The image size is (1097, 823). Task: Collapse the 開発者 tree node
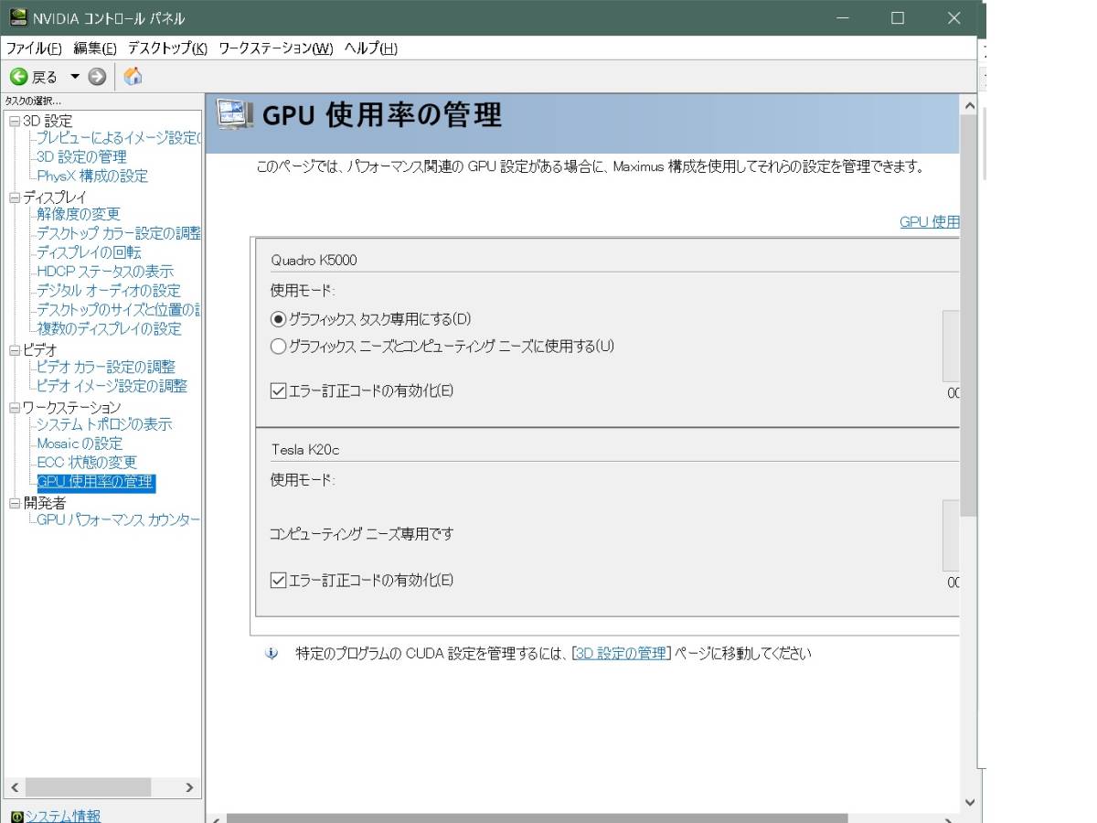pyautogui.click(x=14, y=502)
